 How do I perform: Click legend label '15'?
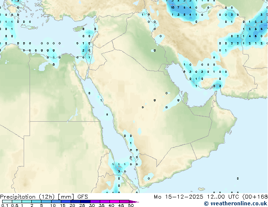point(63,205)
